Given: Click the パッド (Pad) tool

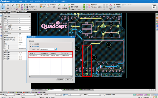Looking at the screenshot, I should [x=43, y=5].
